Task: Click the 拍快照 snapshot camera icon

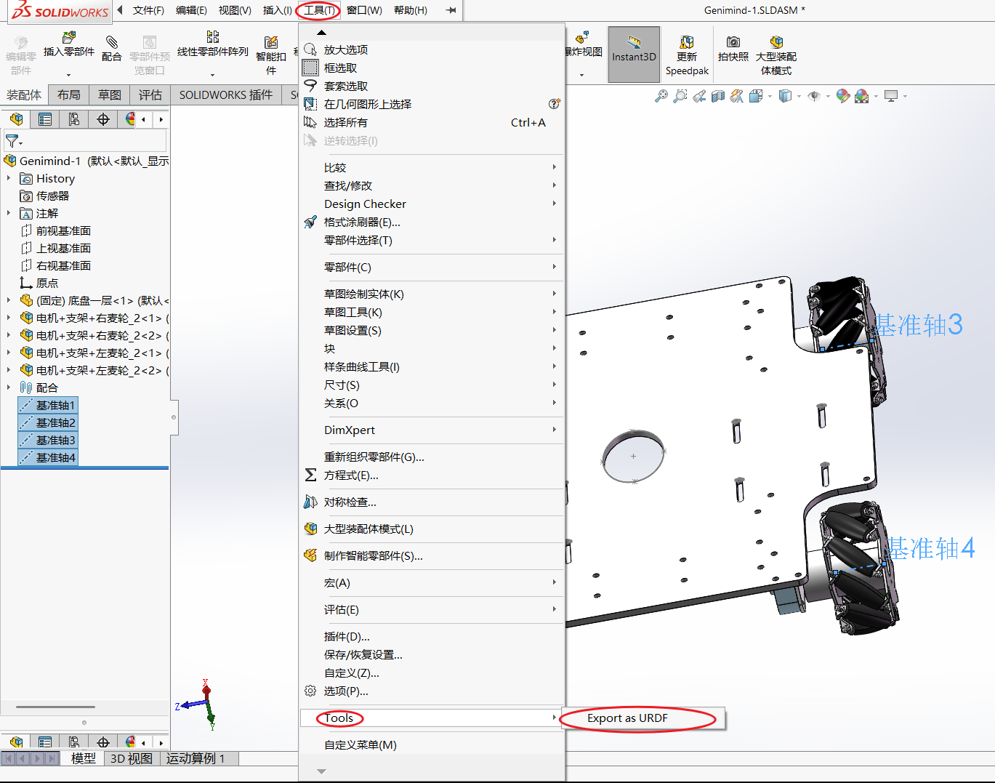Action: 733,42
